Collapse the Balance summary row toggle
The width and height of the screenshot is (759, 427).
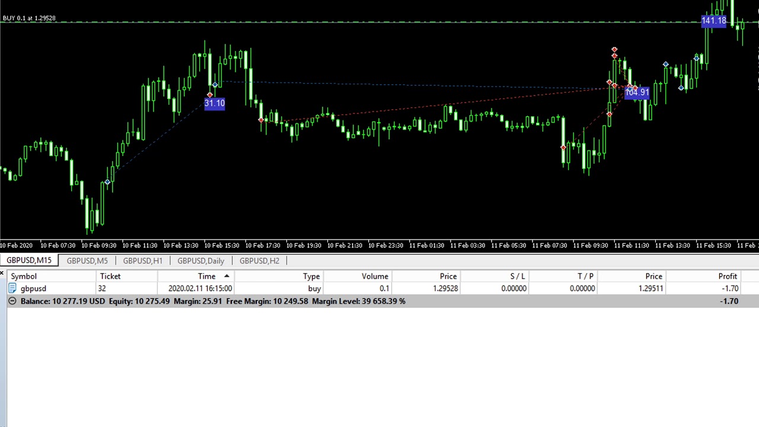coord(12,301)
